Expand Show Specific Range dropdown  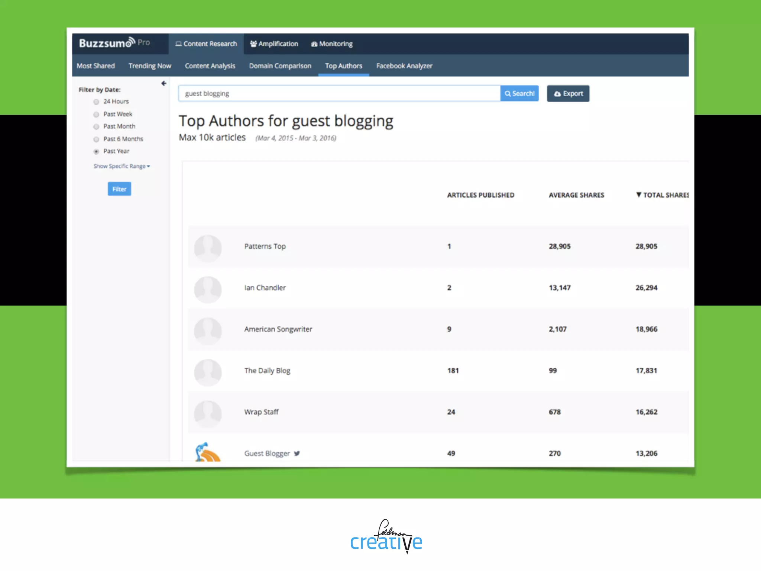tap(122, 166)
